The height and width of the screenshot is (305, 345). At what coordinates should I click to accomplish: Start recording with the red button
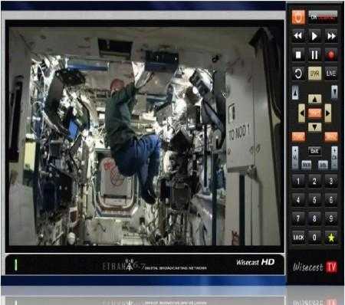(x=331, y=54)
